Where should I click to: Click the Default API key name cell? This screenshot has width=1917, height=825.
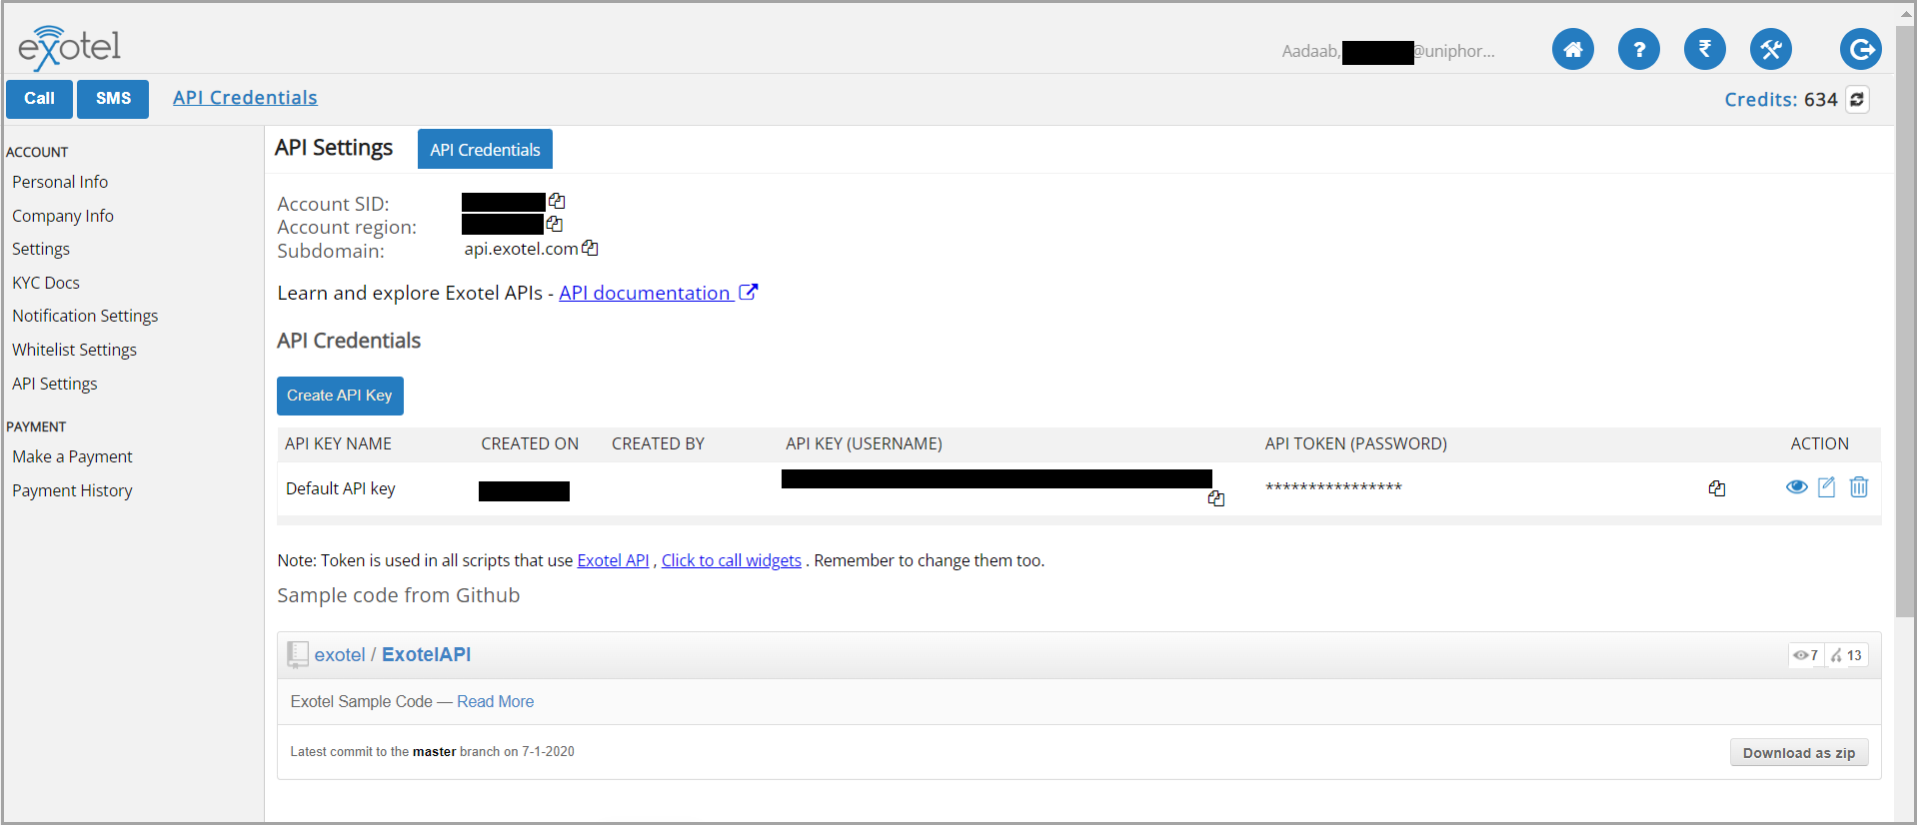tap(341, 488)
